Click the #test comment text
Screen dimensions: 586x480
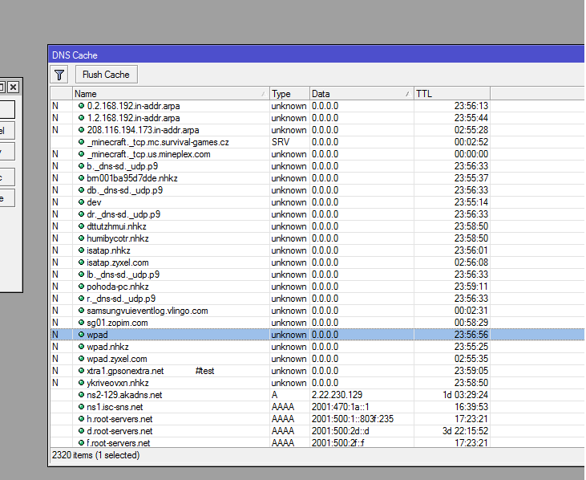(204, 371)
